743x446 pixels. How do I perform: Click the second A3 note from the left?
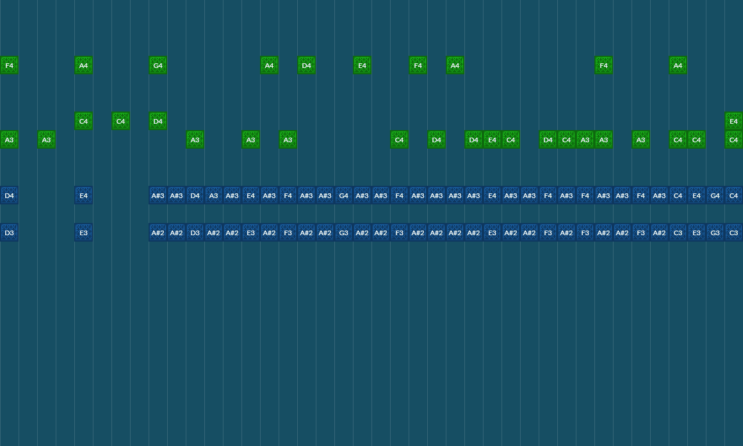pyautogui.click(x=46, y=139)
